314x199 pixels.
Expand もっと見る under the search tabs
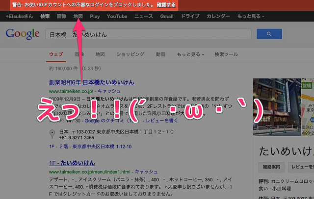click(x=190, y=54)
